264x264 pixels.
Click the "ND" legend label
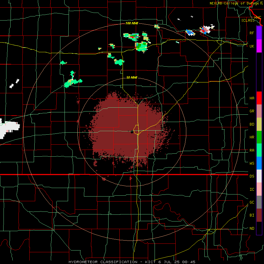click(252, 229)
